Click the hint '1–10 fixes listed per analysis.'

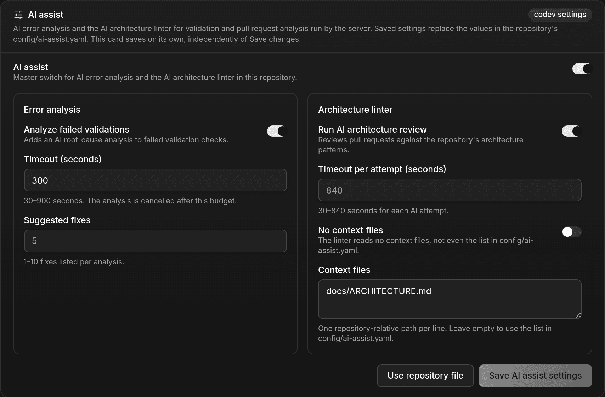[x=74, y=262]
